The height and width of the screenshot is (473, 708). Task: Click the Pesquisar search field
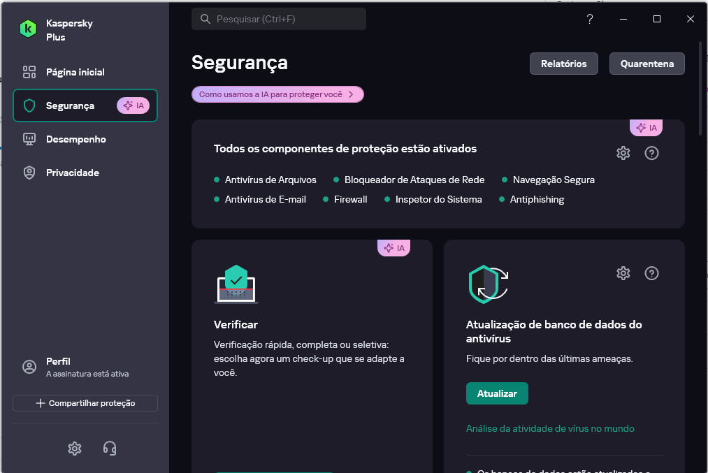(x=279, y=19)
